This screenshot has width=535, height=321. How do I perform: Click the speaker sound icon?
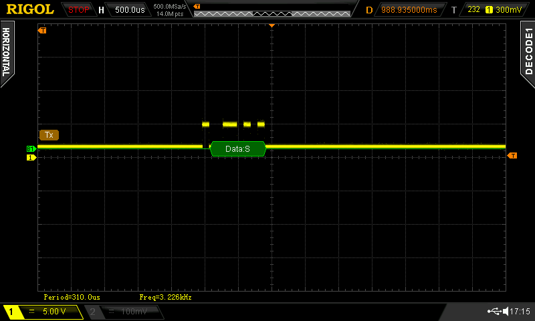click(x=506, y=311)
